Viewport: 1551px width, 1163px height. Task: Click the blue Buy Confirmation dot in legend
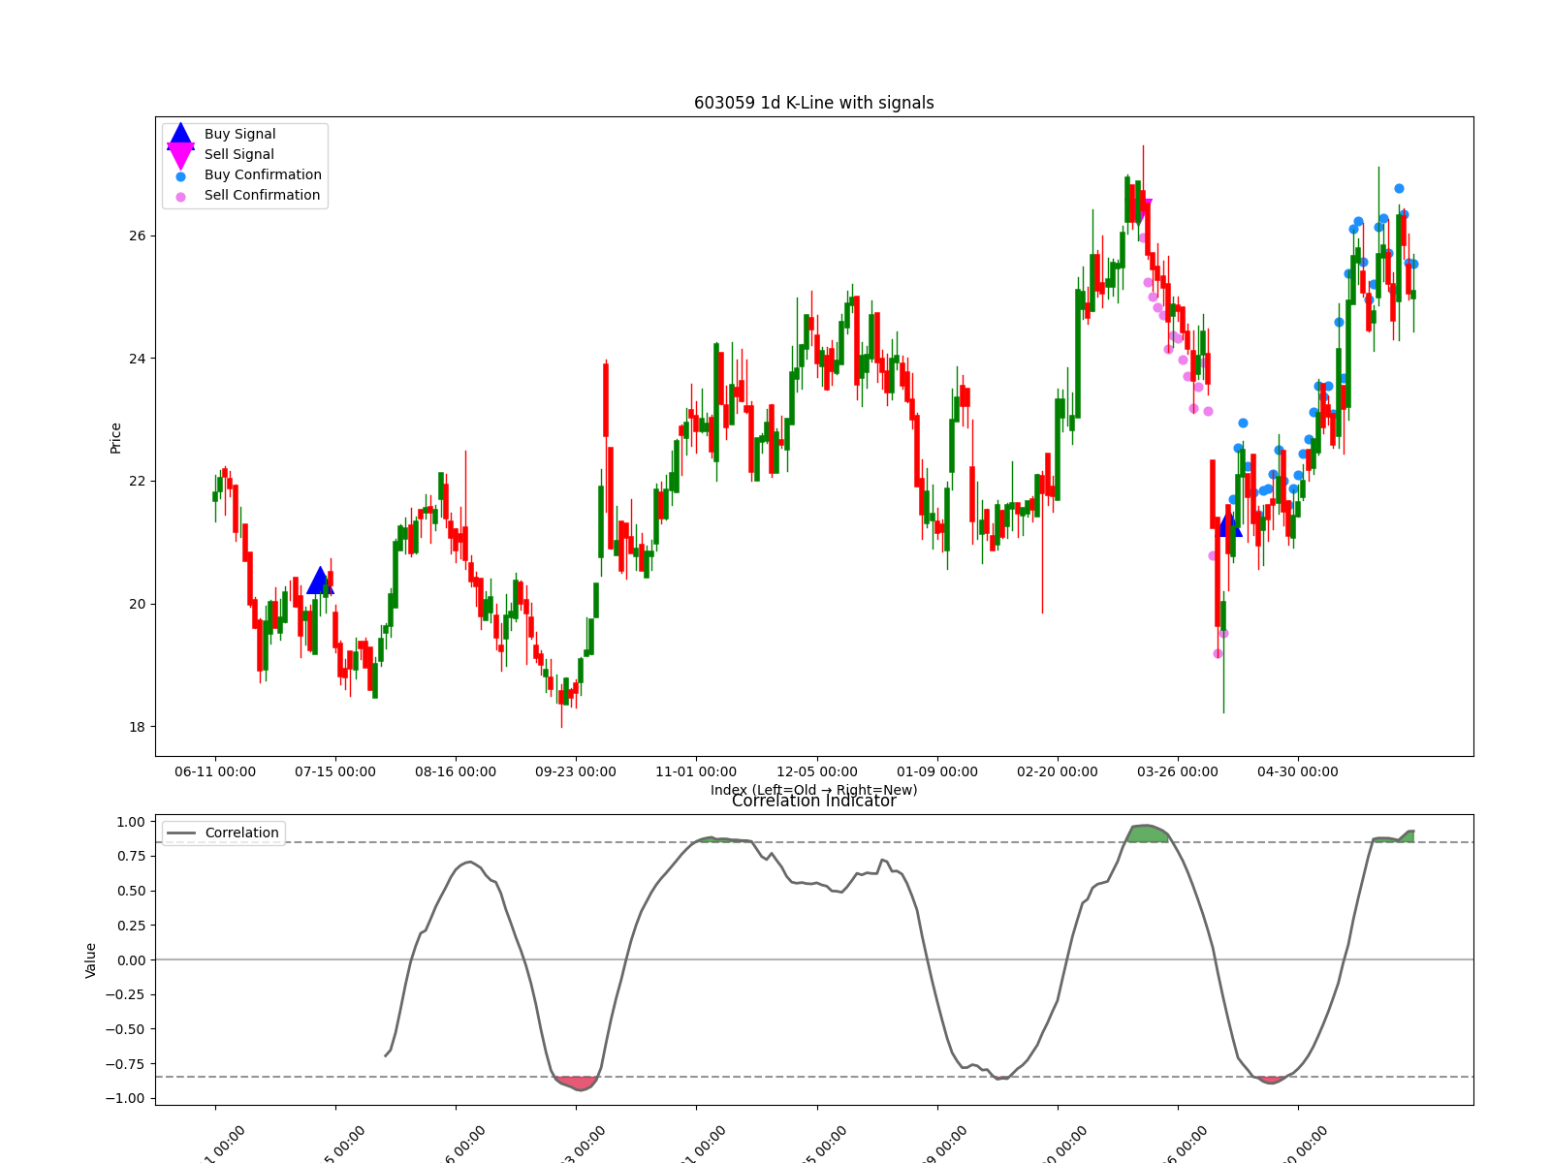[x=180, y=176]
